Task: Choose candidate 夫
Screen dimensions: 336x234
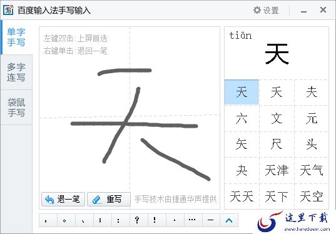Action: point(312,92)
